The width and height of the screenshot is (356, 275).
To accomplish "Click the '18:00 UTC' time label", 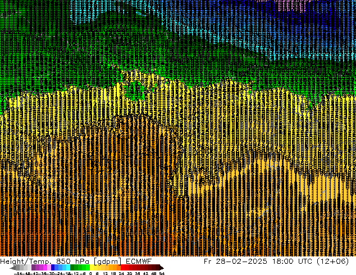I will 293,262.
